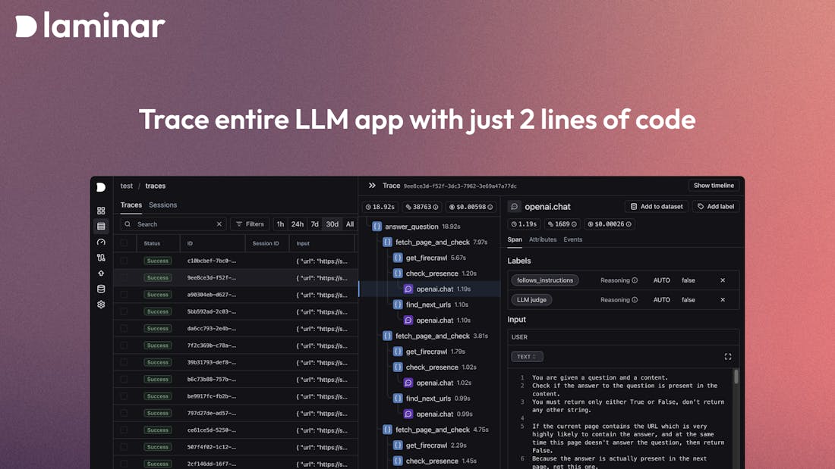Viewport: 835px width, 469px height.
Task: Open the Attributes tab of the span
Action: 543,240
